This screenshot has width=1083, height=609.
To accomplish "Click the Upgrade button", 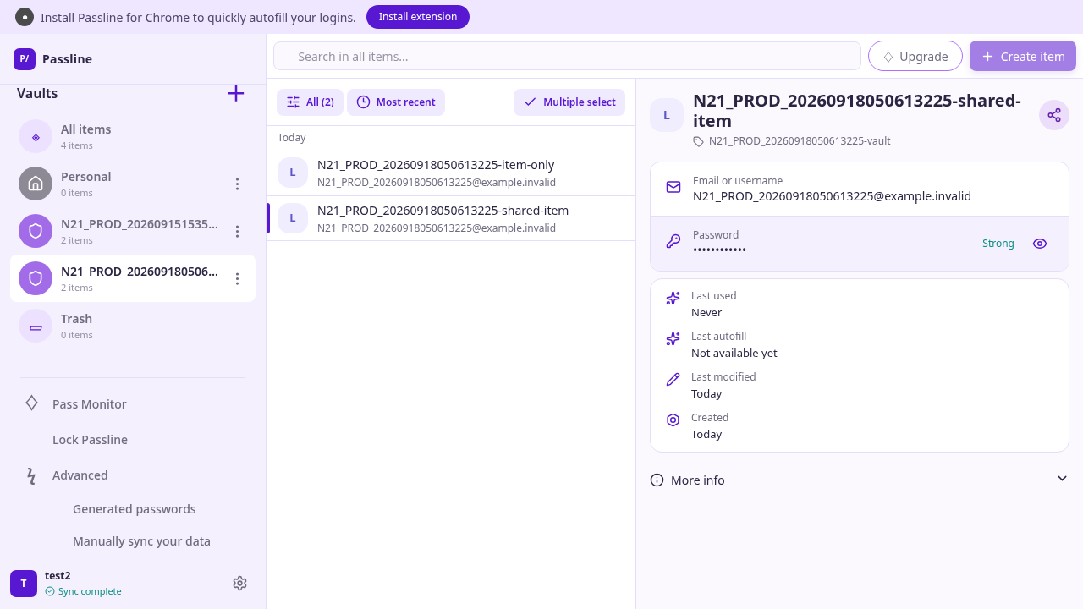I will (915, 56).
